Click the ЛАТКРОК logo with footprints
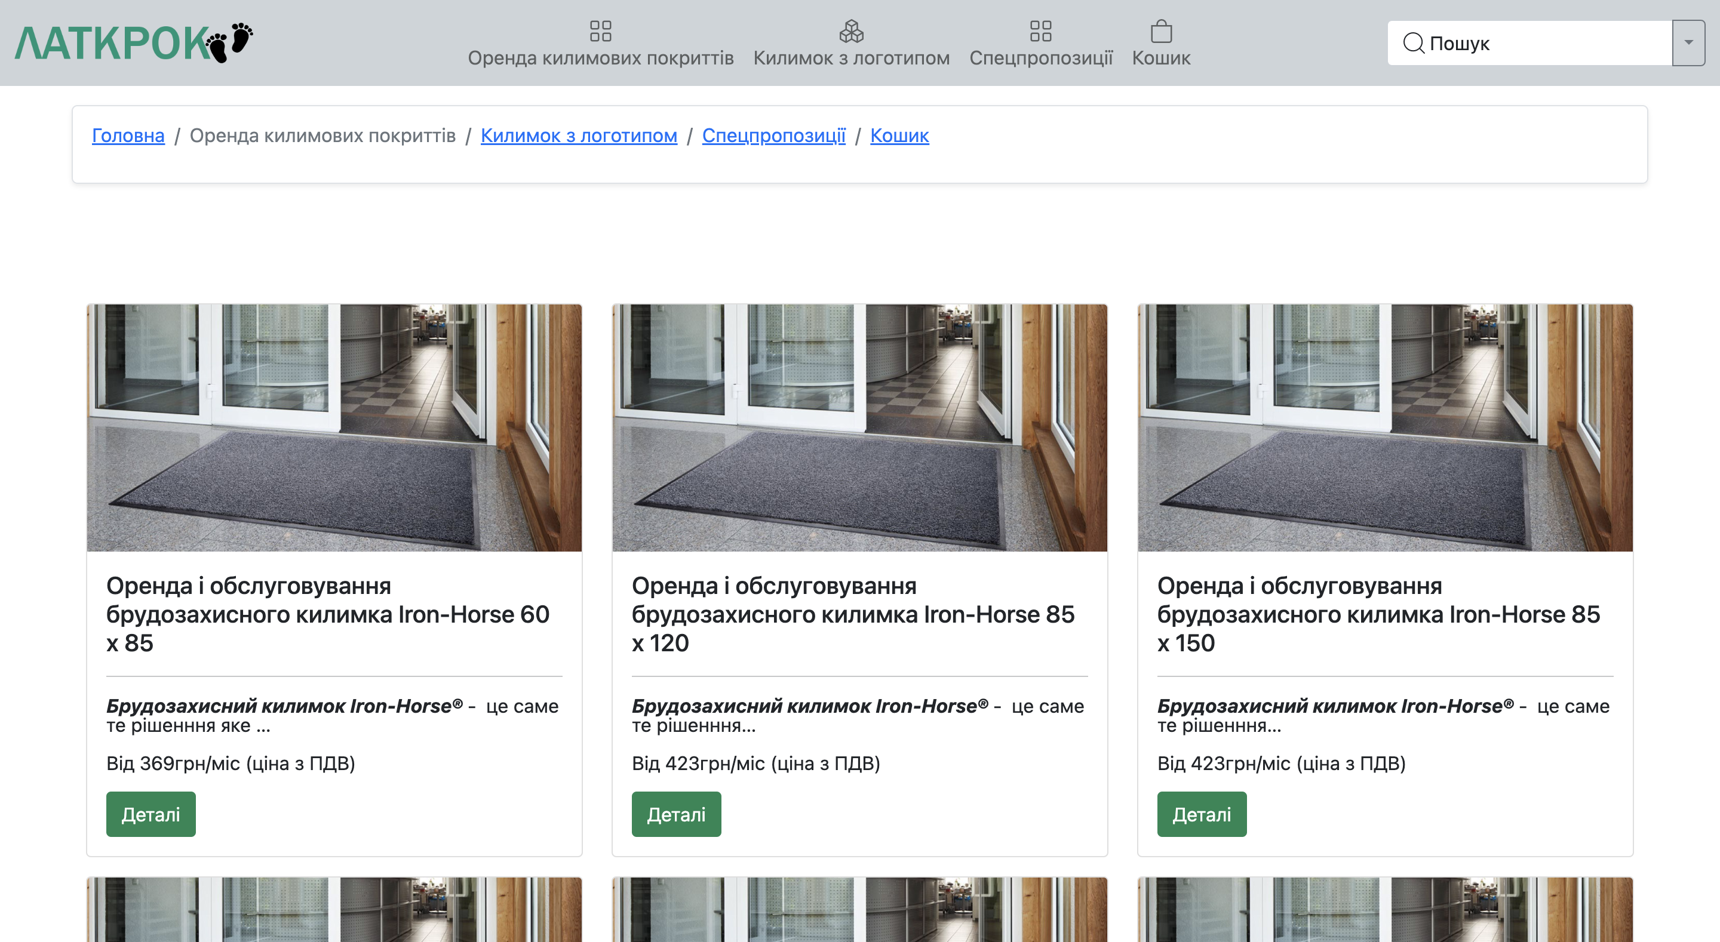Image resolution: width=1720 pixels, height=942 pixels. [x=134, y=42]
